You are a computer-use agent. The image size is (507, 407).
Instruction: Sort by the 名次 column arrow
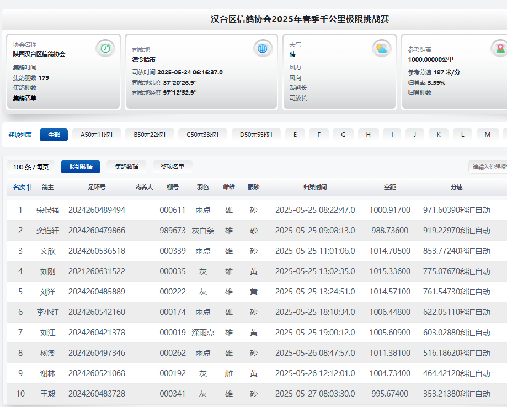click(29, 187)
